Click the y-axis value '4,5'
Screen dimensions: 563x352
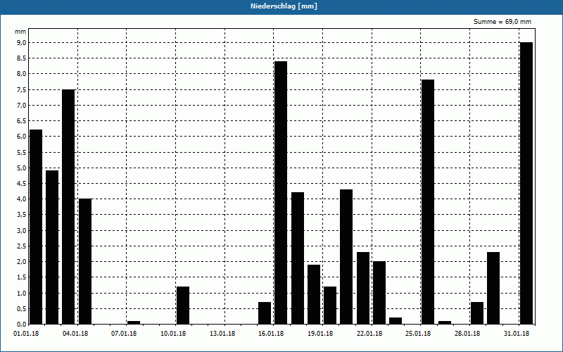(22, 184)
